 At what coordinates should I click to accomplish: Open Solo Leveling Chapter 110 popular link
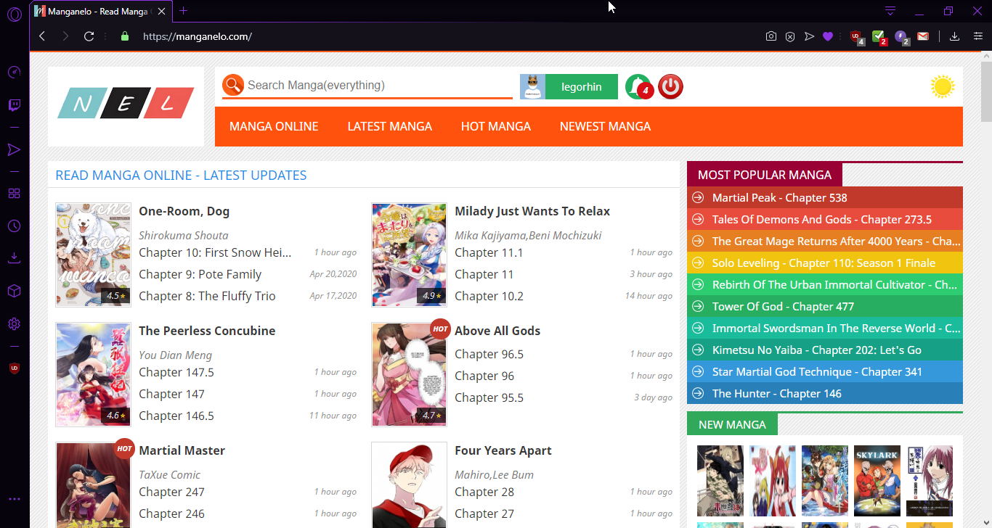click(824, 263)
